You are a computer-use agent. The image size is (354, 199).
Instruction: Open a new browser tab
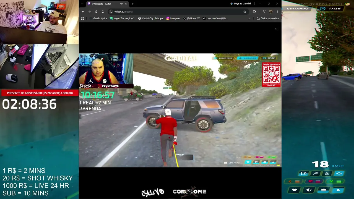pos(132,4)
